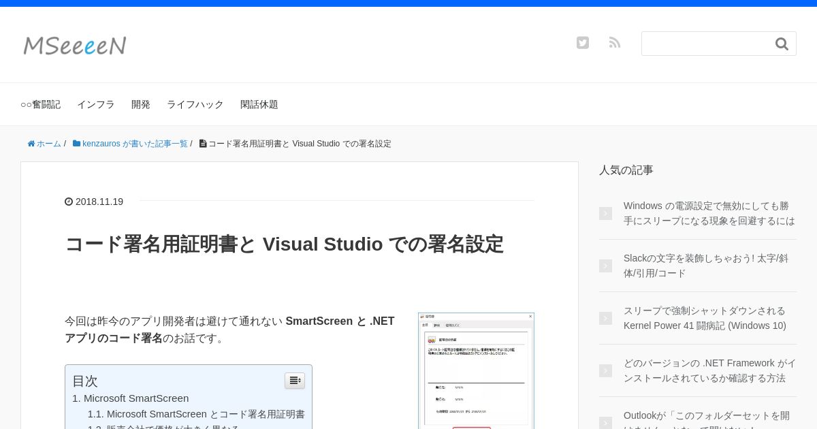Viewport: 817px width, 429px height.
Task: Open the インフラ menu item
Action: point(96,104)
